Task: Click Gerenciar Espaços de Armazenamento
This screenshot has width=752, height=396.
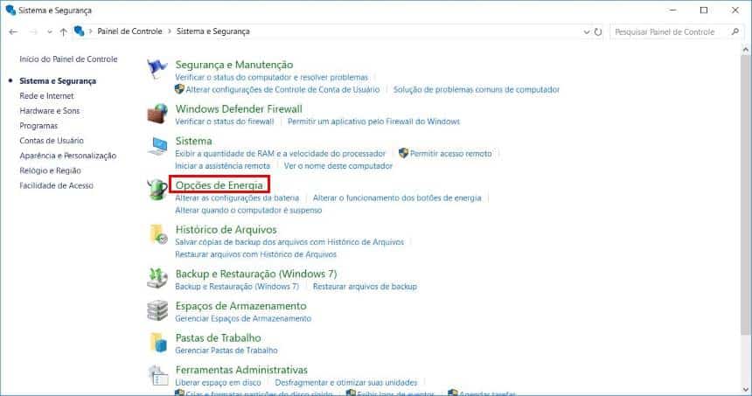Action: coord(243,319)
